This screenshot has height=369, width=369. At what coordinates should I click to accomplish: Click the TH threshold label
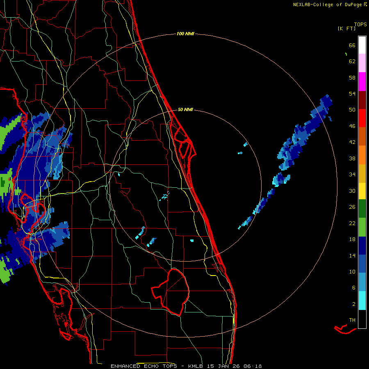point(352,320)
